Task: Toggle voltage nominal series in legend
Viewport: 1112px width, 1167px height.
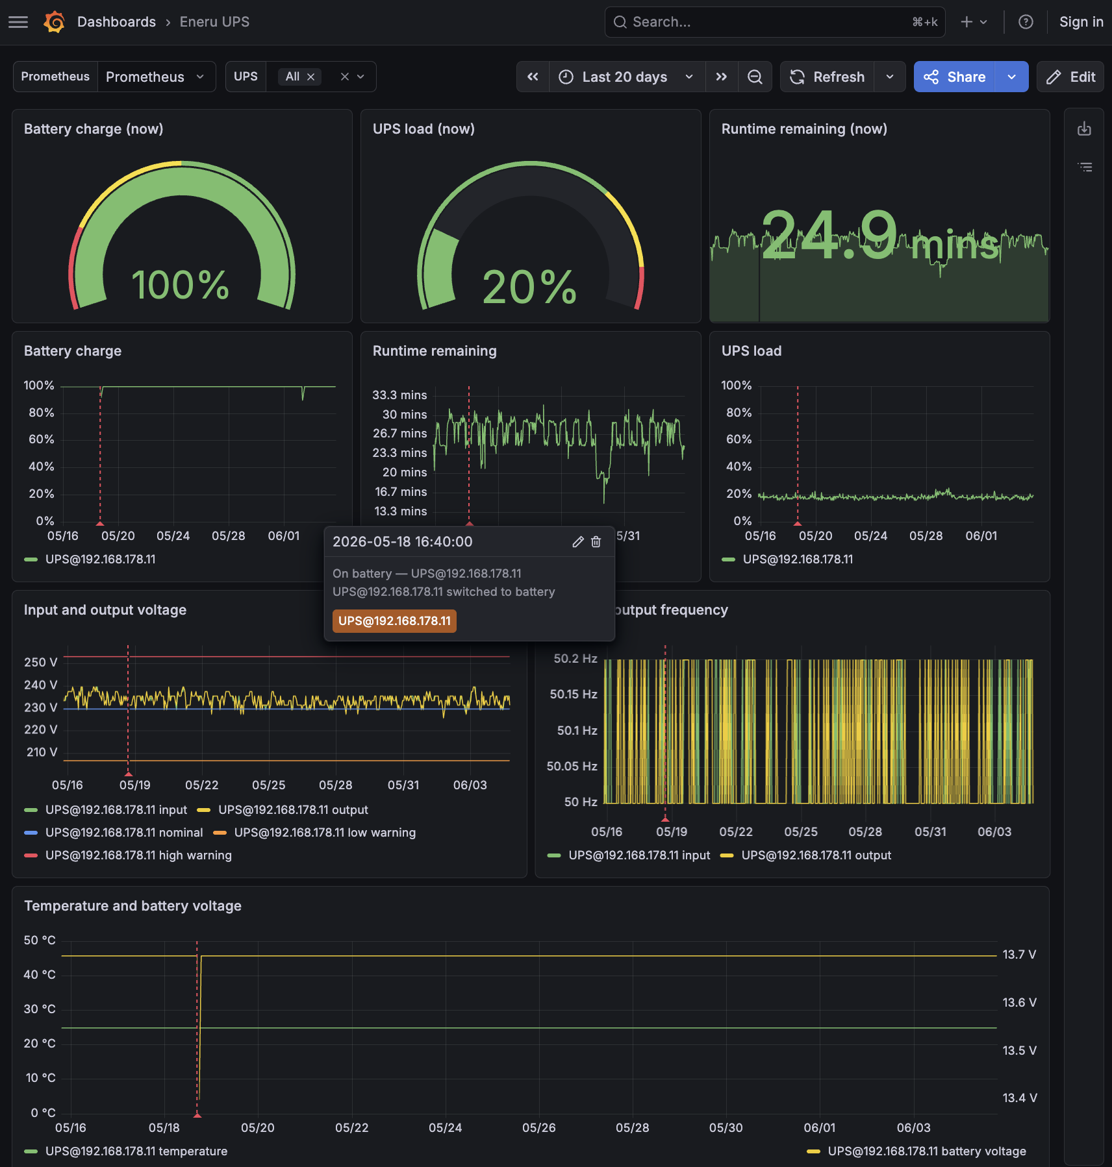Action: pos(124,833)
